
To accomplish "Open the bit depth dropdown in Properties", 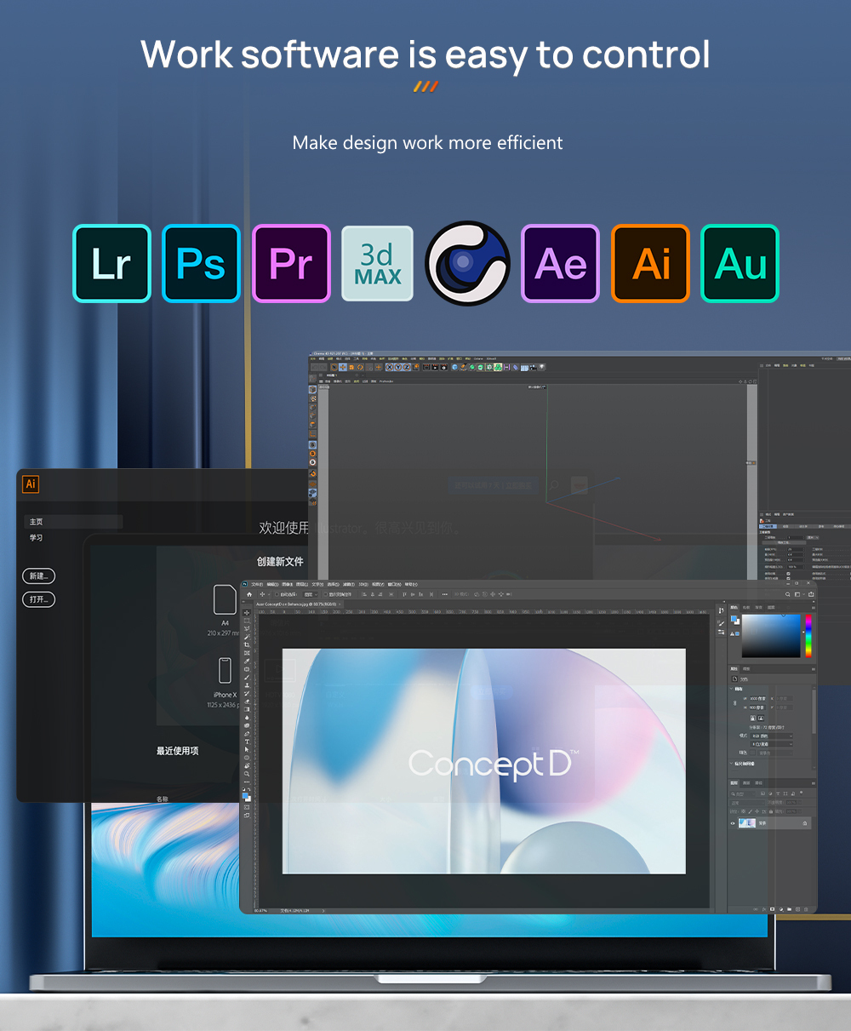I will [771, 744].
